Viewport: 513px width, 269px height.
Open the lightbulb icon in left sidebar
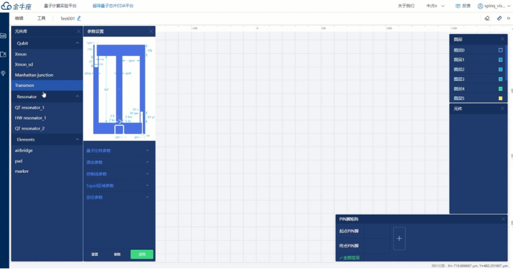click(x=3, y=73)
